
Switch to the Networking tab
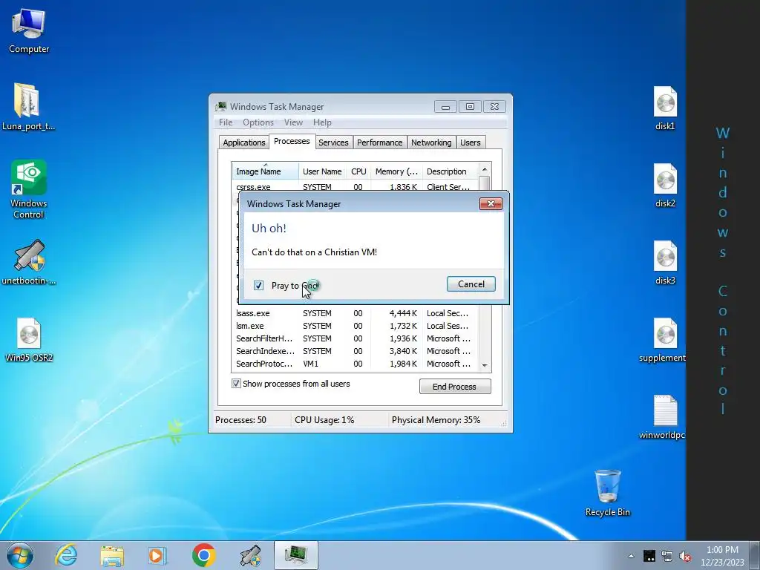[431, 142]
